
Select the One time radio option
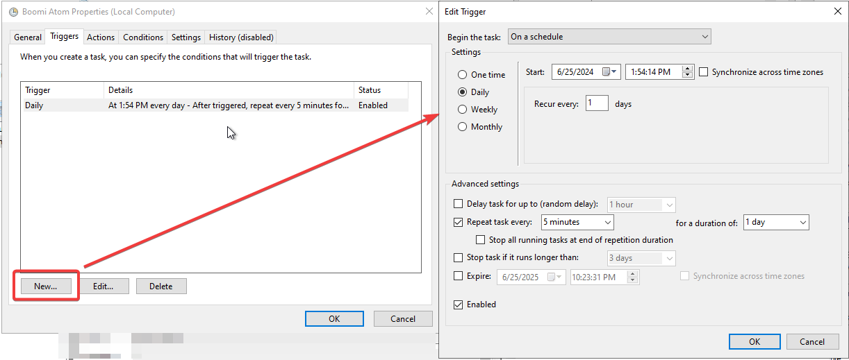coord(462,75)
